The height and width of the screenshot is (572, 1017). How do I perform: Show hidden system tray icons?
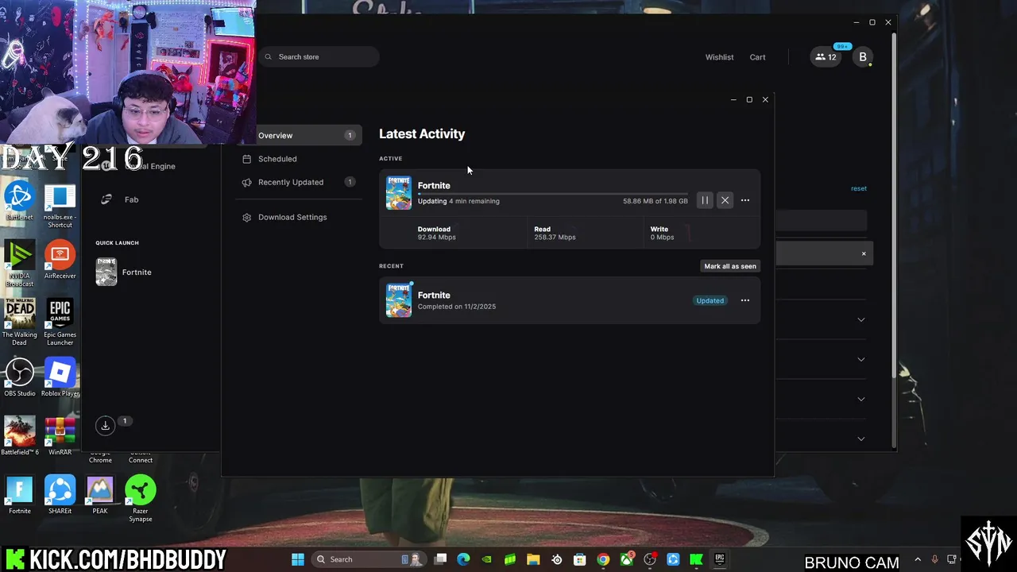click(918, 559)
